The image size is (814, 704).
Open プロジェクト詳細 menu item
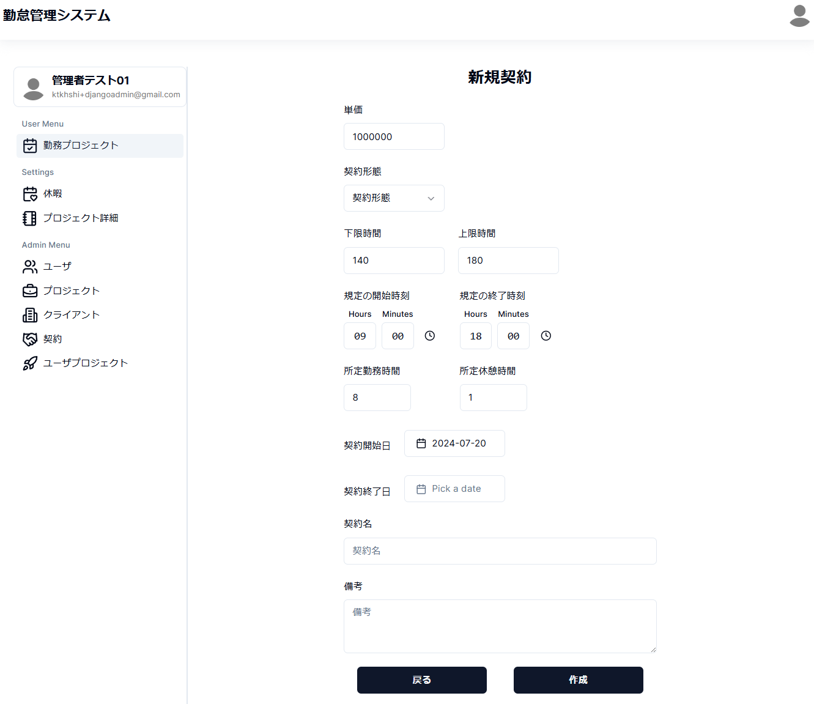[100, 218]
